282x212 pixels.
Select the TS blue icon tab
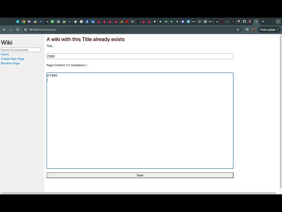coord(93,22)
